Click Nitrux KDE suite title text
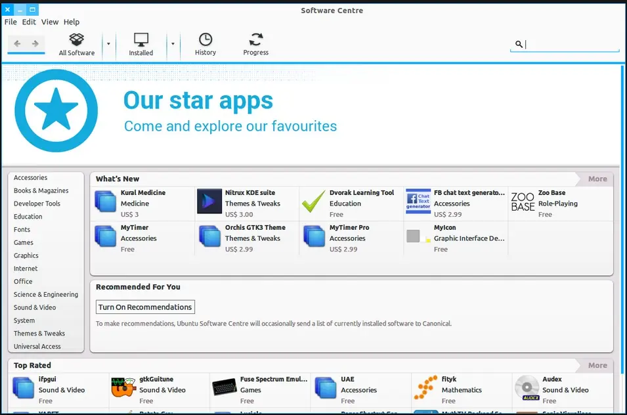 click(x=250, y=192)
